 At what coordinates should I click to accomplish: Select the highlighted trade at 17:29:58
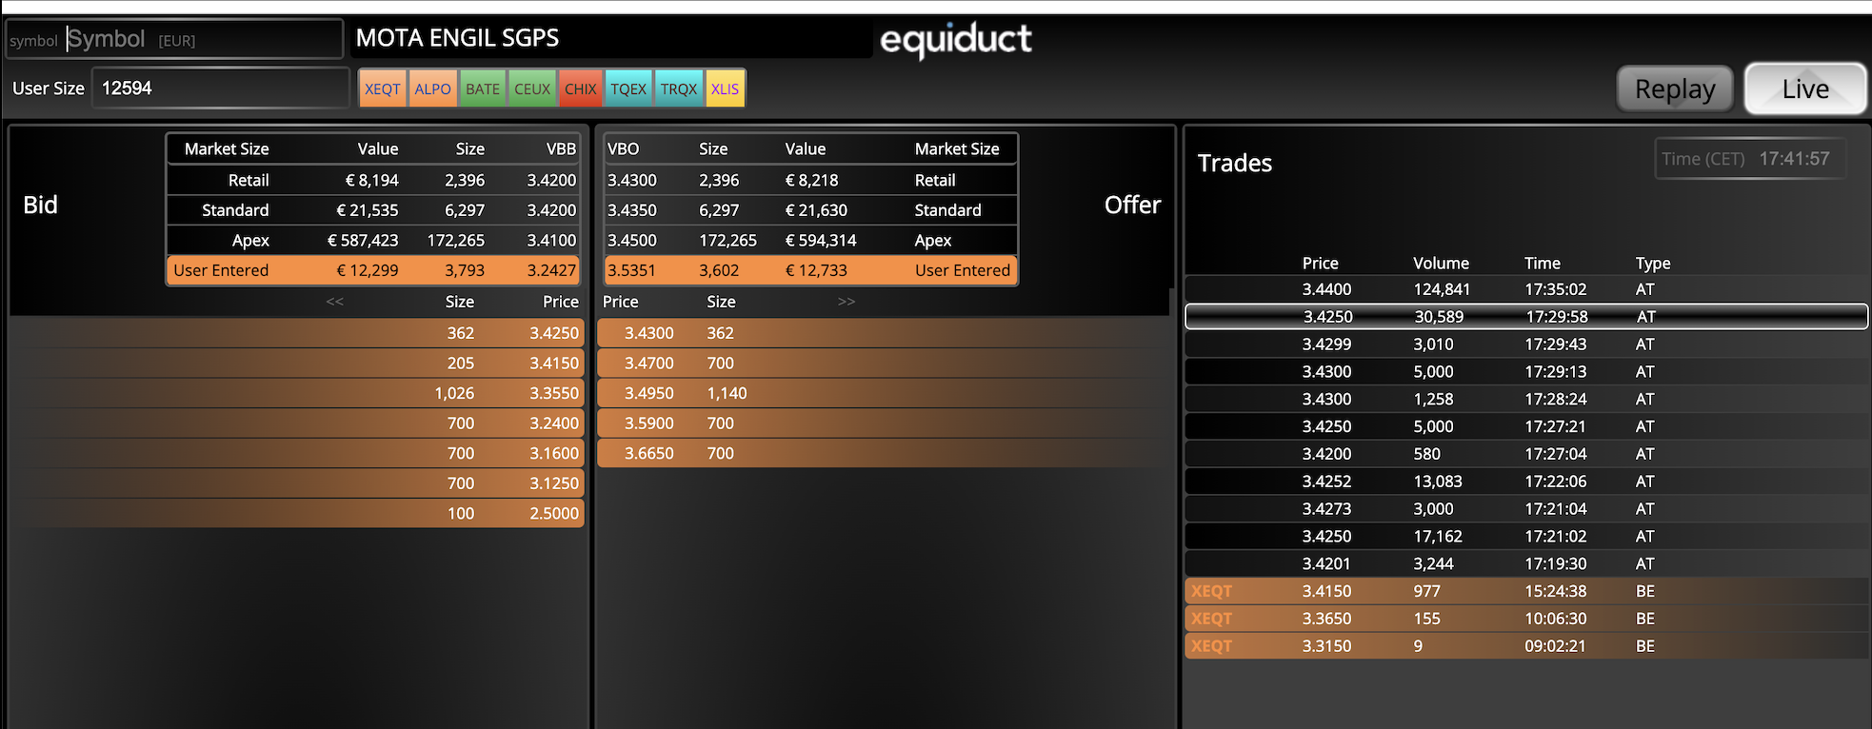click(1526, 317)
